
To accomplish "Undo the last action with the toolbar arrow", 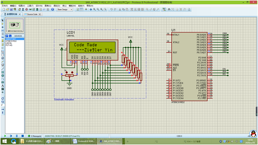I will 111,10.
